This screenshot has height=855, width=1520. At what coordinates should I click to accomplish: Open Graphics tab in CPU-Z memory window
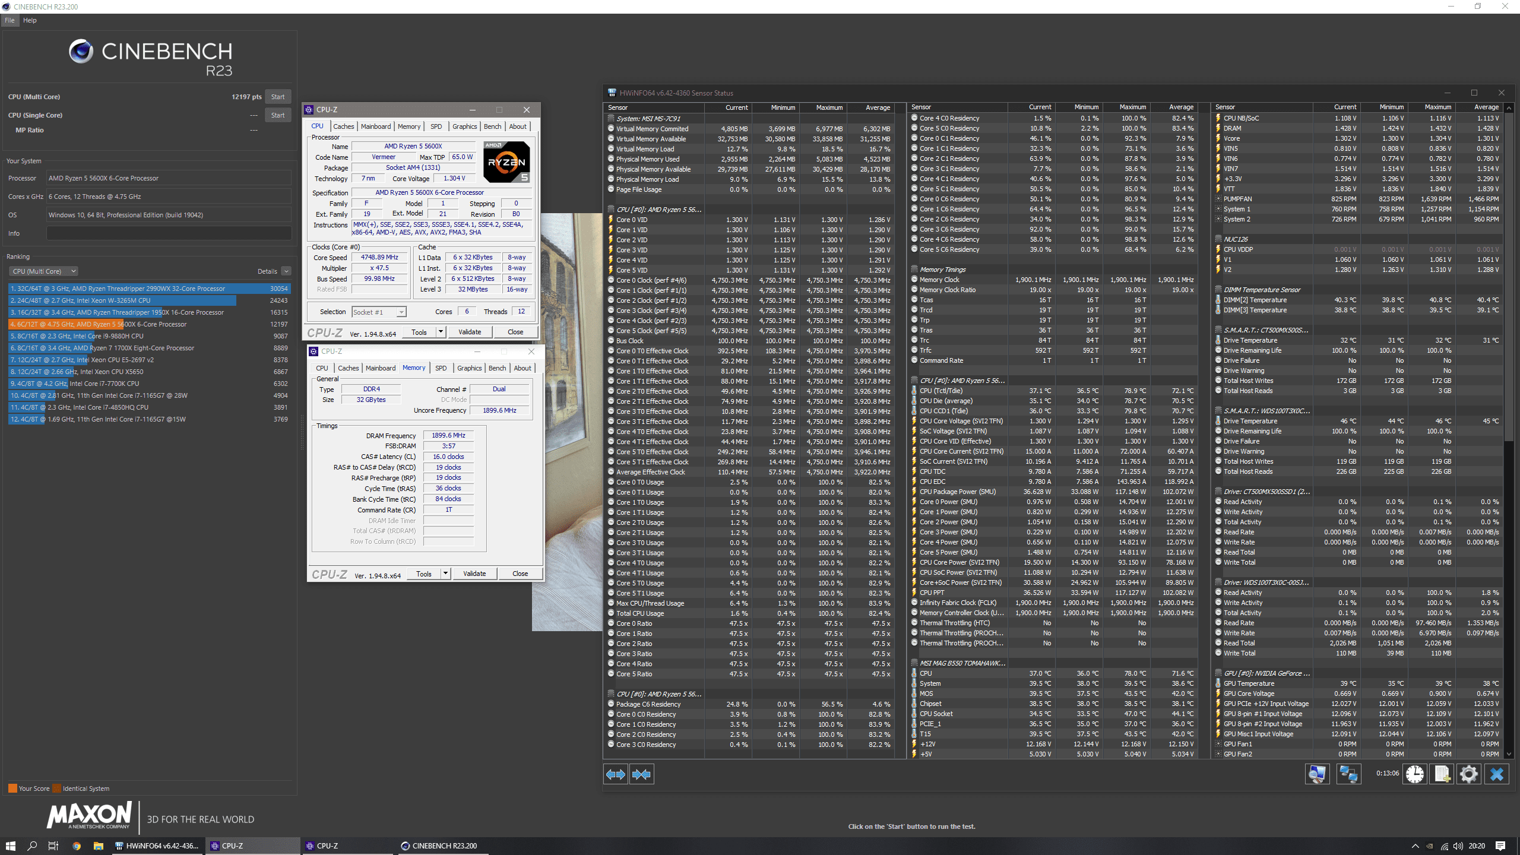coord(469,368)
